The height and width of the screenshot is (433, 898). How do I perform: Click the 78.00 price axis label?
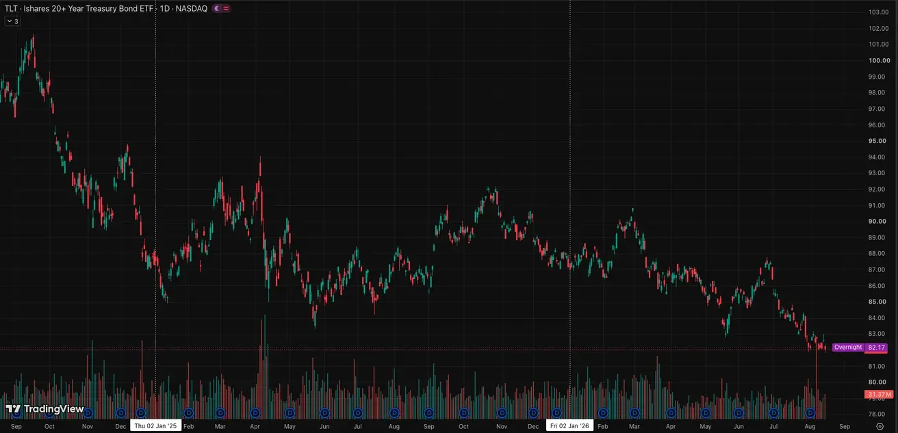(x=878, y=414)
